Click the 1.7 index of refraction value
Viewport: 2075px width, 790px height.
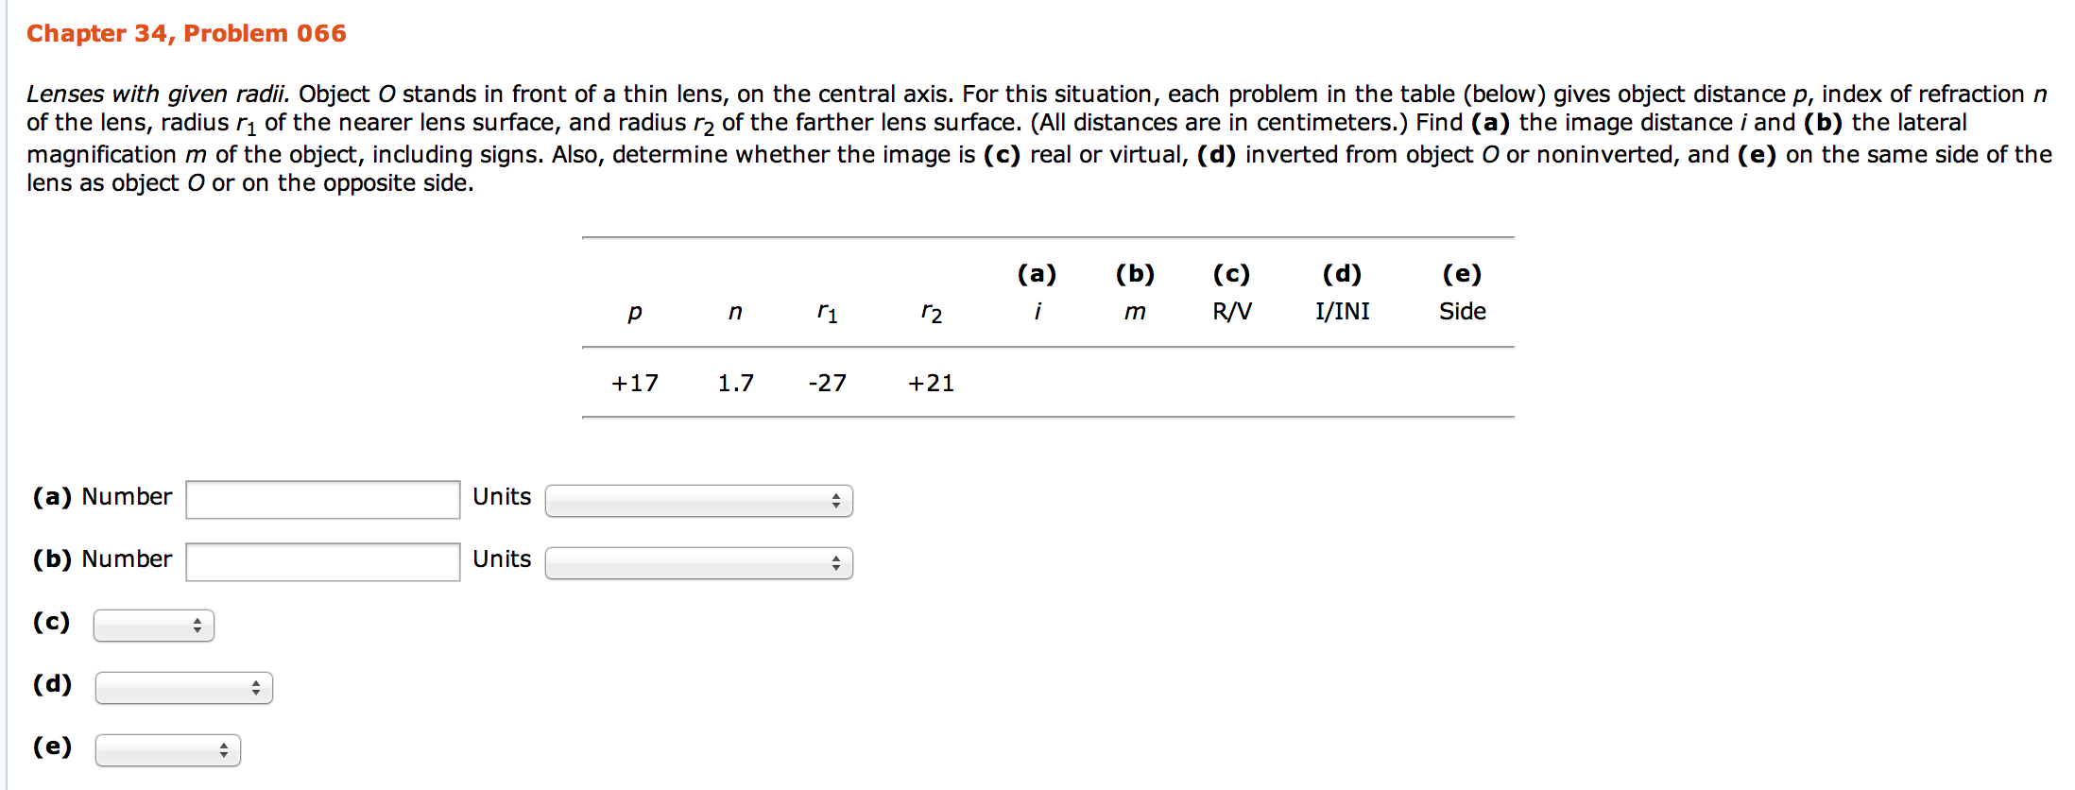[x=735, y=383]
